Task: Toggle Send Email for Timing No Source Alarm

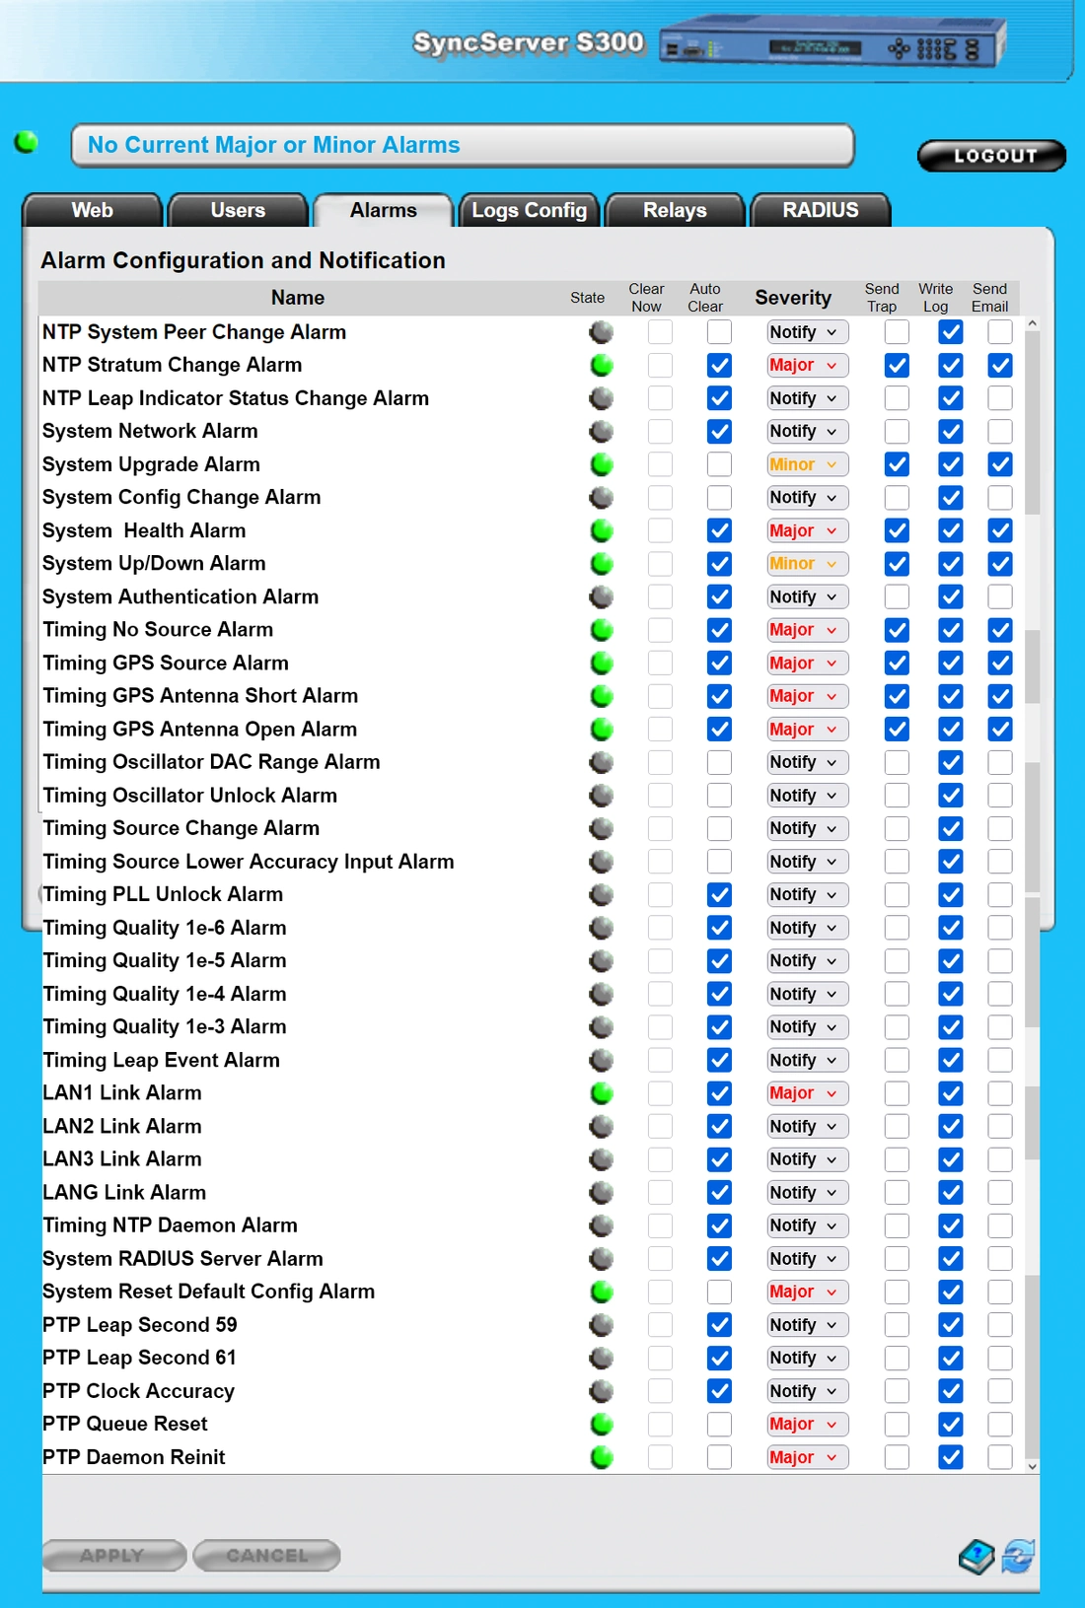Action: [1000, 630]
